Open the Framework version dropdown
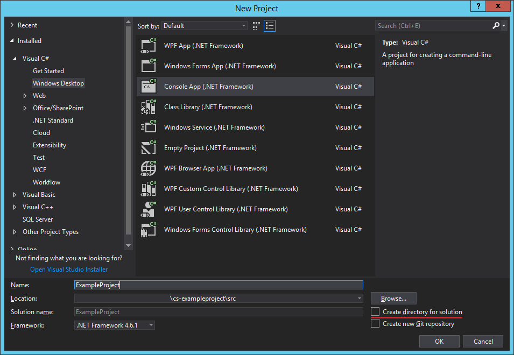The image size is (514, 355). coord(115,325)
